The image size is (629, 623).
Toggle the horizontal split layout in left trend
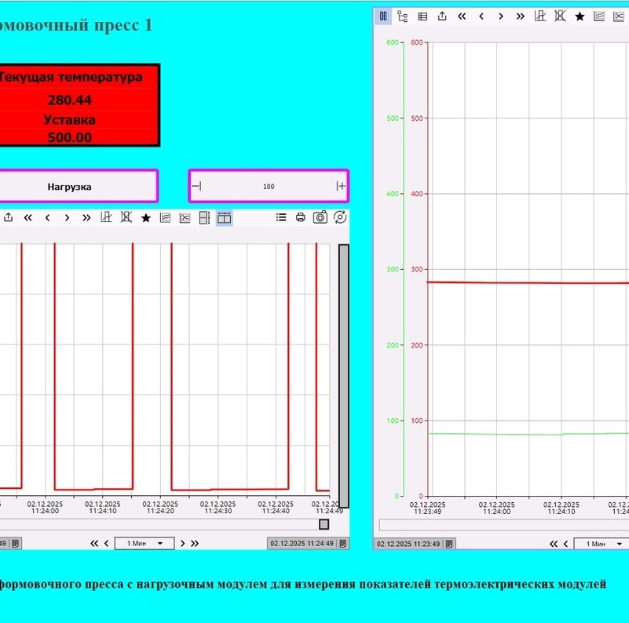click(x=224, y=218)
